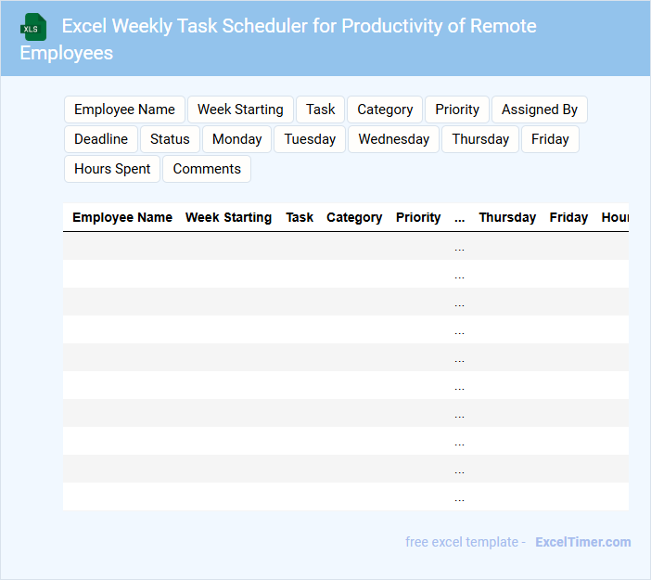This screenshot has height=580, width=651.
Task: Click the Status tag
Action: pos(170,139)
